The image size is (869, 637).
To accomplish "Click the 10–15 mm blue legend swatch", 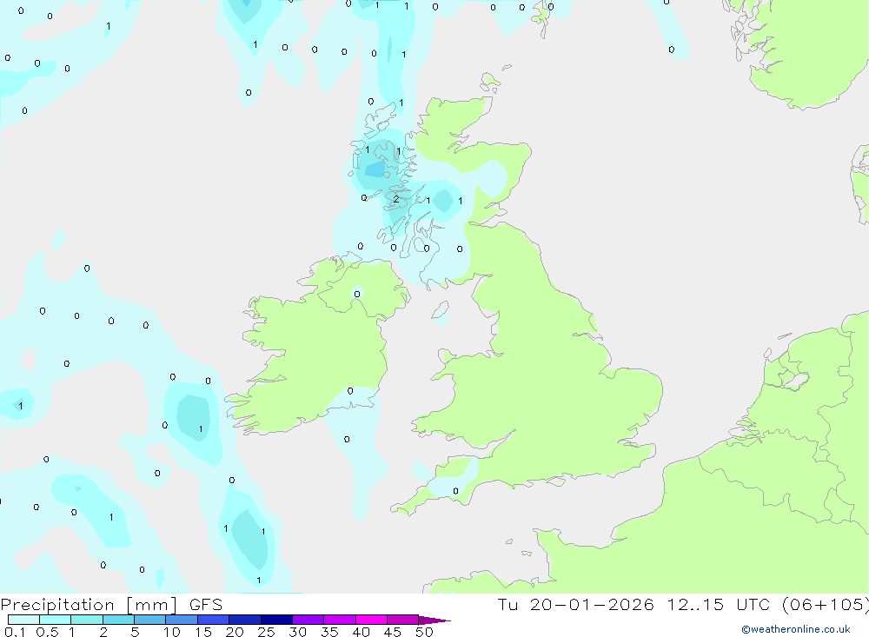I will point(182,620).
